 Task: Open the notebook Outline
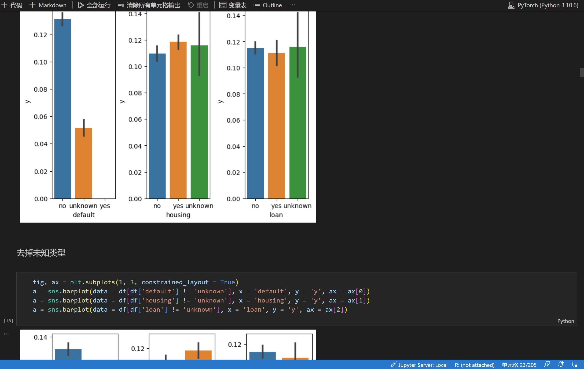click(x=268, y=5)
